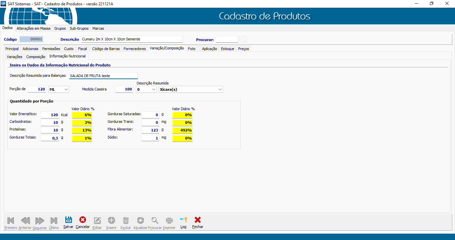This screenshot has height=240, width=455.
Task: Click the Salvar floppy disk icon
Action: tap(68, 220)
